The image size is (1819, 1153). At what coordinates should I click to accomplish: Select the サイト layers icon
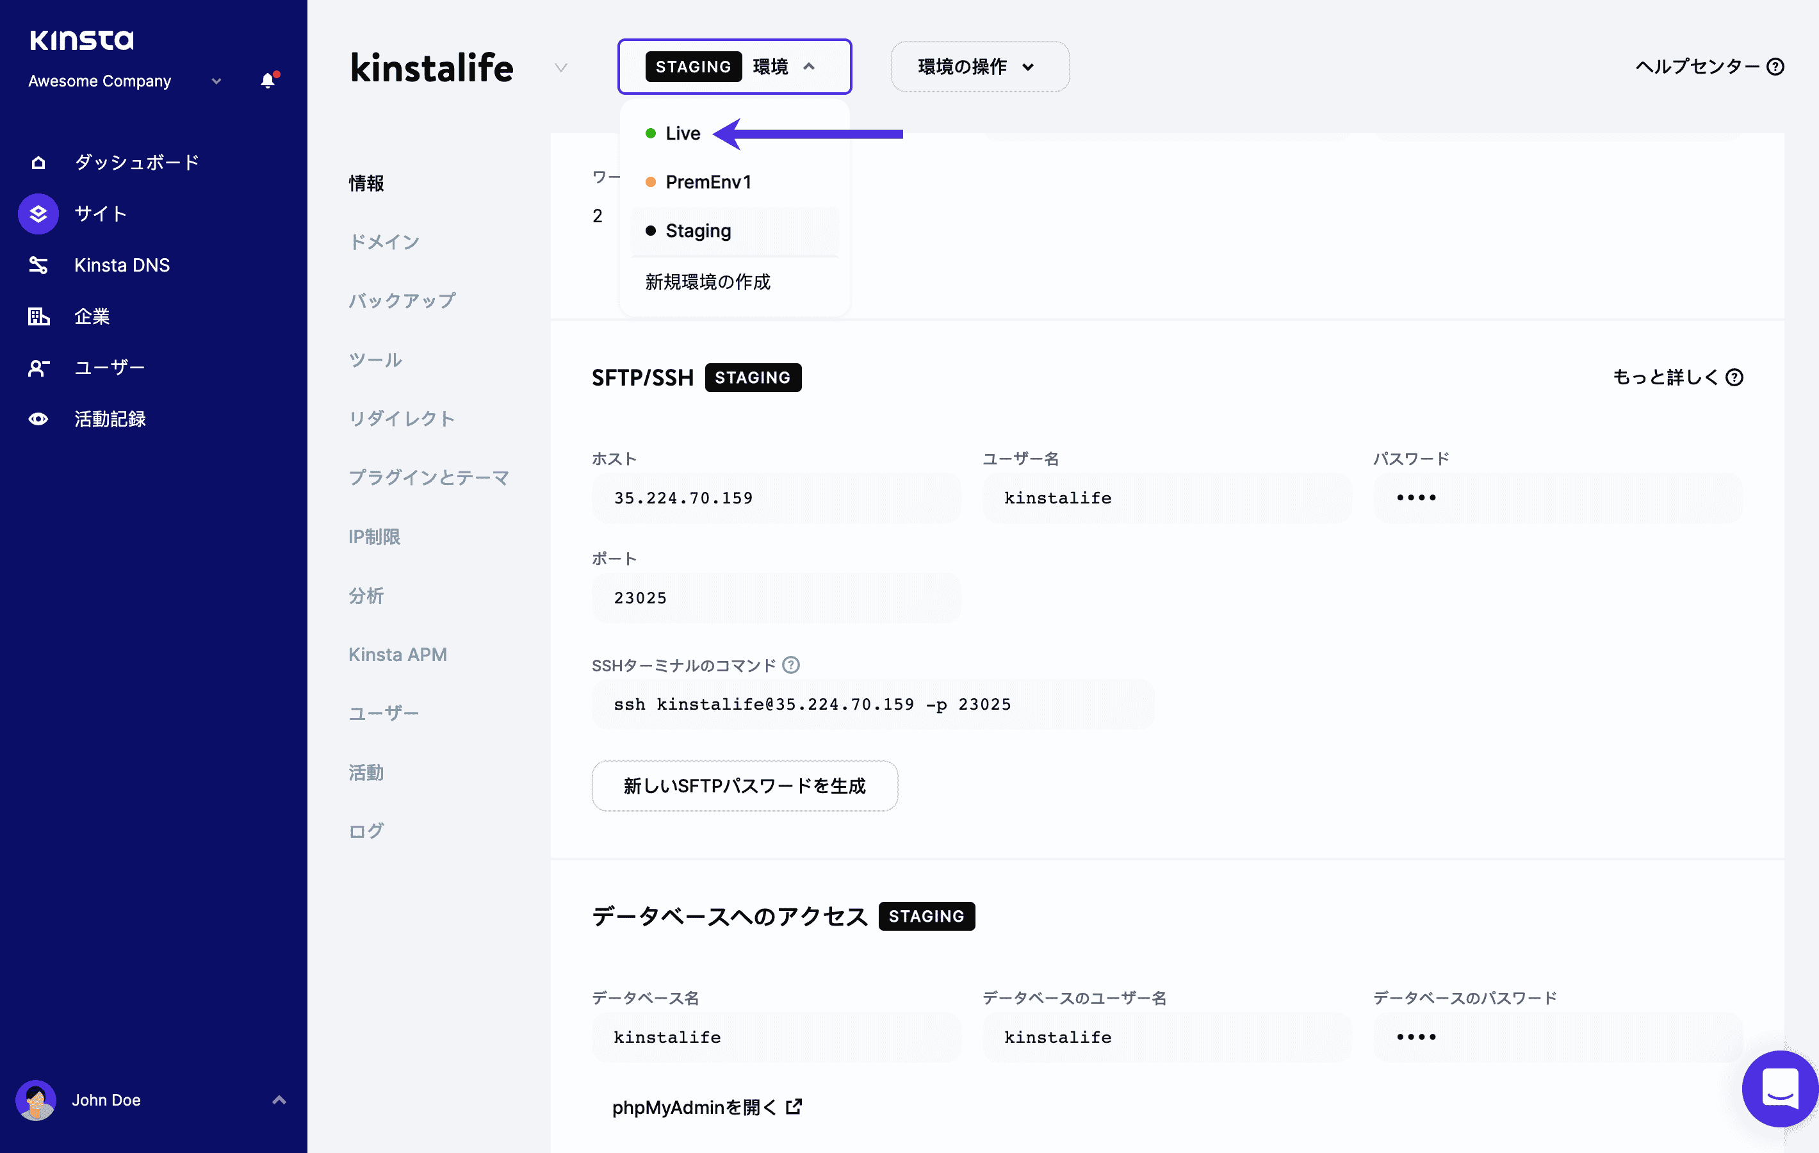38,214
